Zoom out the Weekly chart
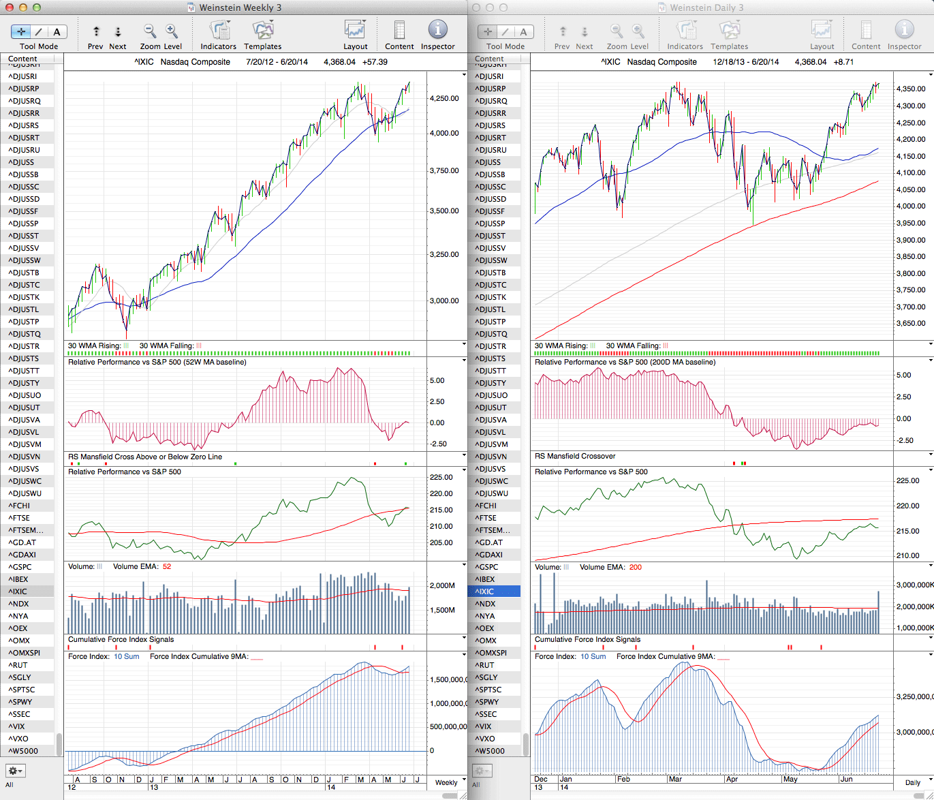The height and width of the screenshot is (800, 934). point(150,31)
